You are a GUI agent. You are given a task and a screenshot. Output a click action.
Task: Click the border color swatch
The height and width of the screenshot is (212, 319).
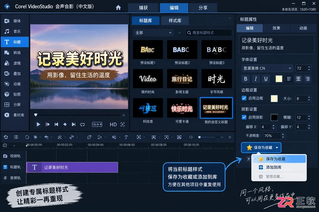tap(274, 99)
